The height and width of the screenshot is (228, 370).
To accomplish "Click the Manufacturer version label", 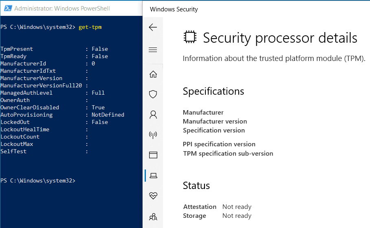I will (x=215, y=122).
